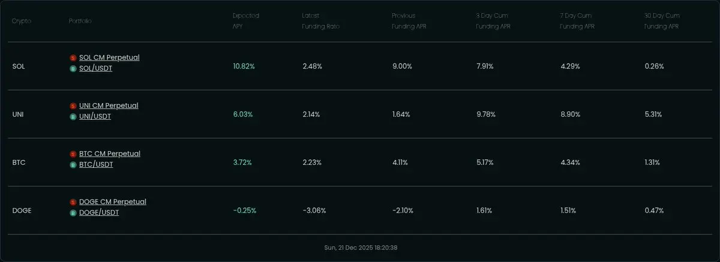This screenshot has height=262, width=720.
Task: Click the red S icon beside SOL CM Perpetual
Action: coord(73,58)
